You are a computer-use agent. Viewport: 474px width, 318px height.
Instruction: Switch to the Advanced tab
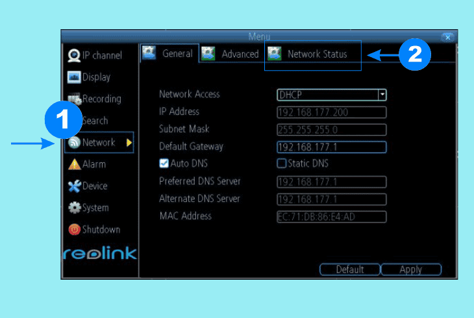pos(231,54)
